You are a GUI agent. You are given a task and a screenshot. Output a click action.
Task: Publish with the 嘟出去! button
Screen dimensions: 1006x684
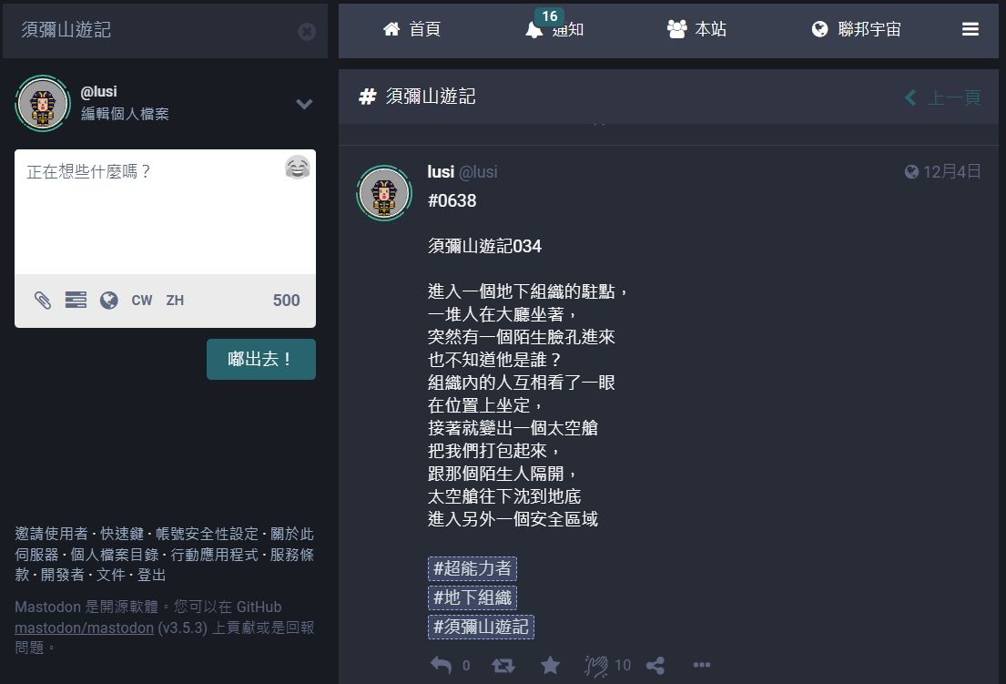261,360
